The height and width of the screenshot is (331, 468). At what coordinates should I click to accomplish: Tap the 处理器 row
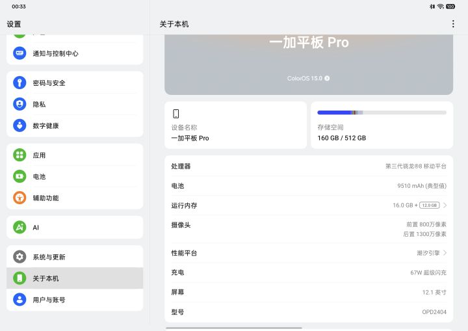(x=309, y=166)
